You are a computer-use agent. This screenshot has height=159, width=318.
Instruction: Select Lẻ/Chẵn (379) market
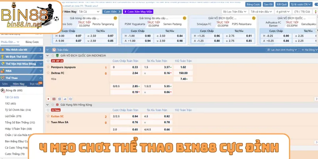tap(13, 116)
